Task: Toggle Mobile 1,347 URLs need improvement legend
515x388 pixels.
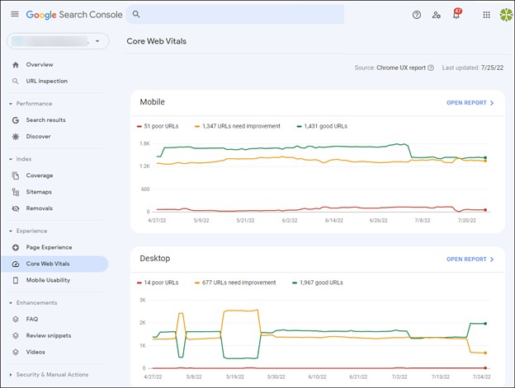Action: [238, 126]
